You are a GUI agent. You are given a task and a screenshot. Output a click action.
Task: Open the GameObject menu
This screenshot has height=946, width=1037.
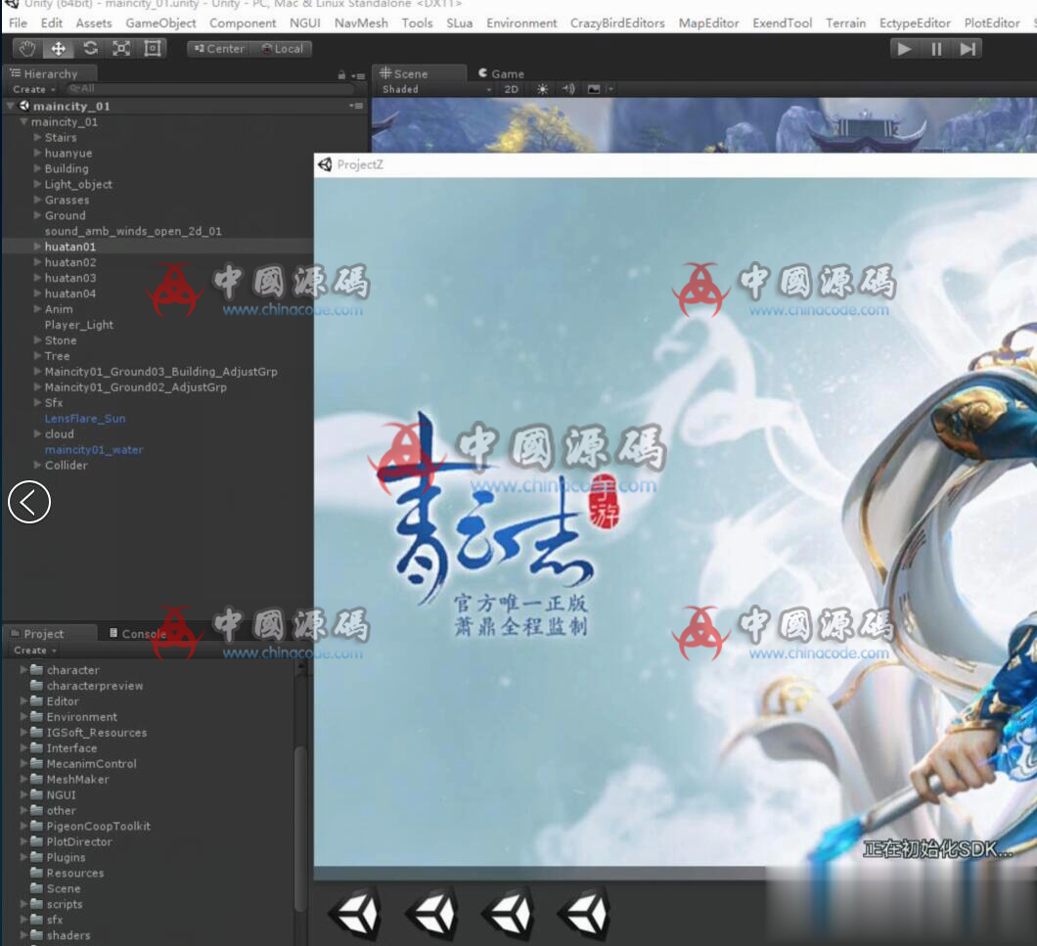point(160,23)
